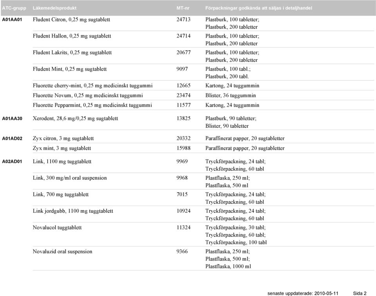The width and height of the screenshot is (376, 296).
Task: Click Fluorette Pepparmint medicinskt tuggummi
Action: tap(92, 105)
